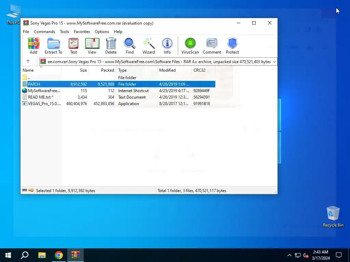350x262 pixels.
Task: Open the File menu
Action: pyautogui.click(x=26, y=32)
